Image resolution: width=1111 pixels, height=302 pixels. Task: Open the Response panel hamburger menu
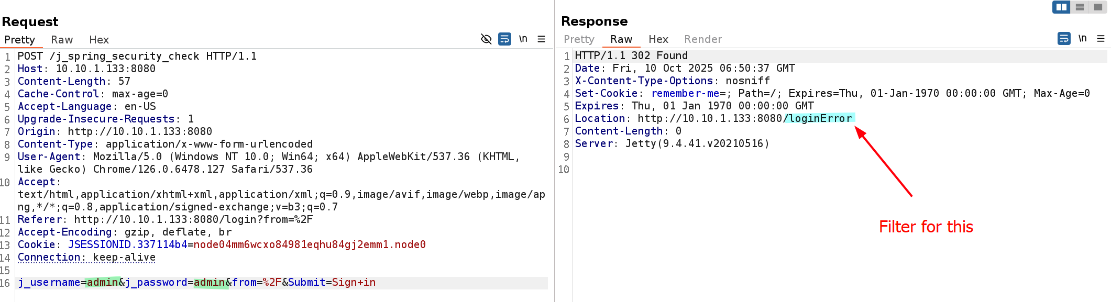1101,39
